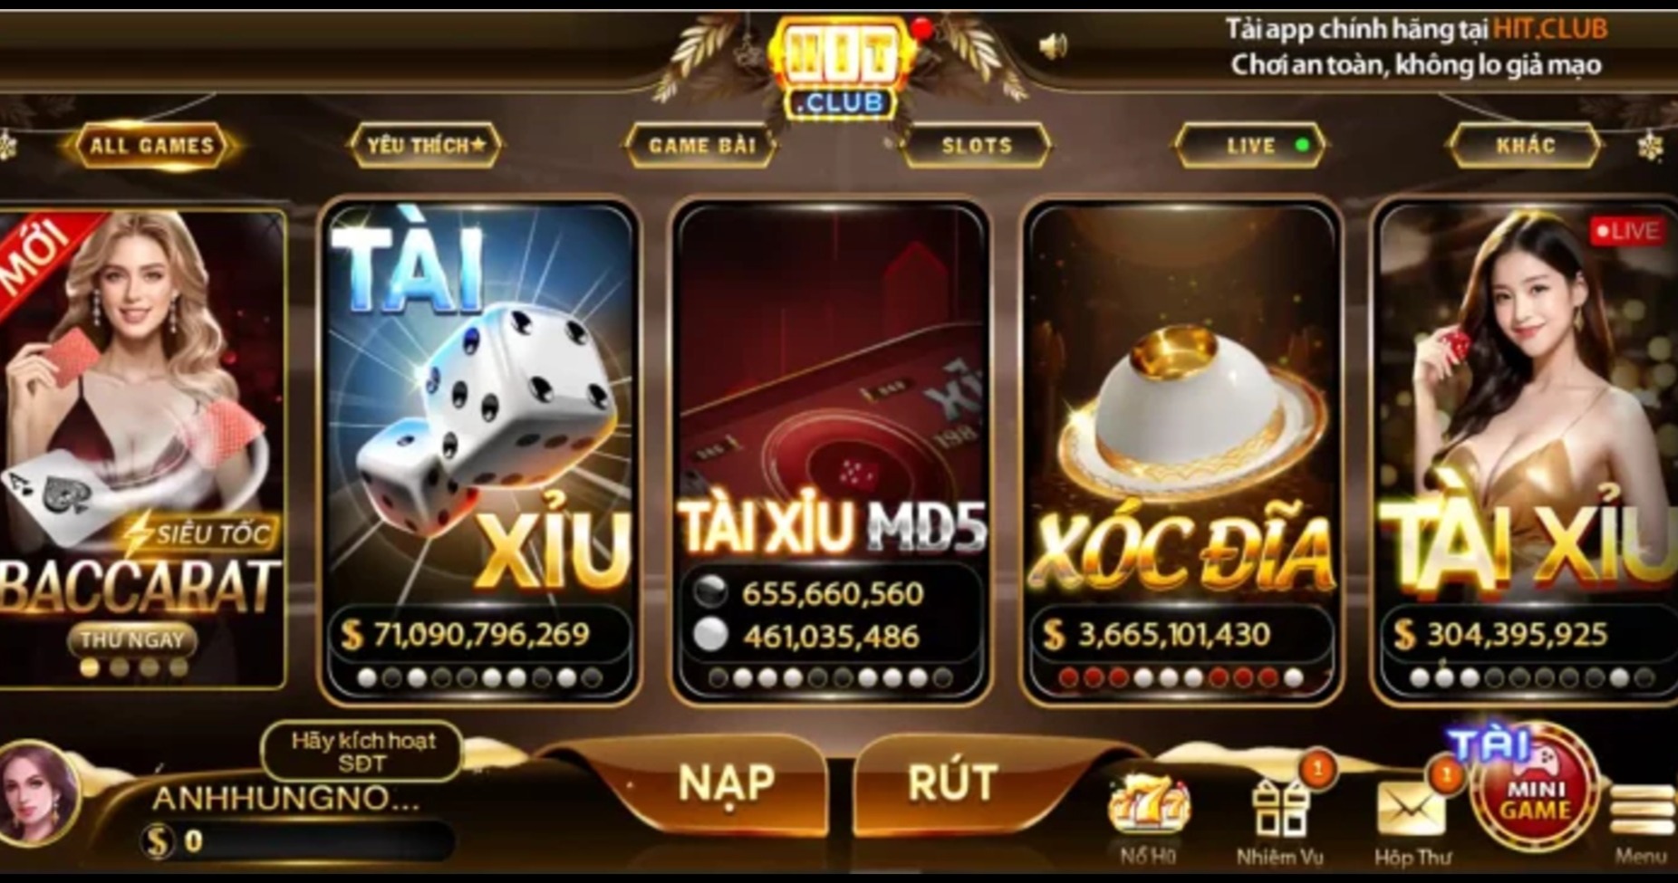Click the dollar balance coin icon

pos(157,841)
